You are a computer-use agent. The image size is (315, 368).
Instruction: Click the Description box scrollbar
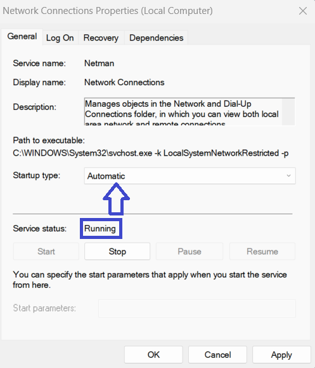tap(288, 111)
